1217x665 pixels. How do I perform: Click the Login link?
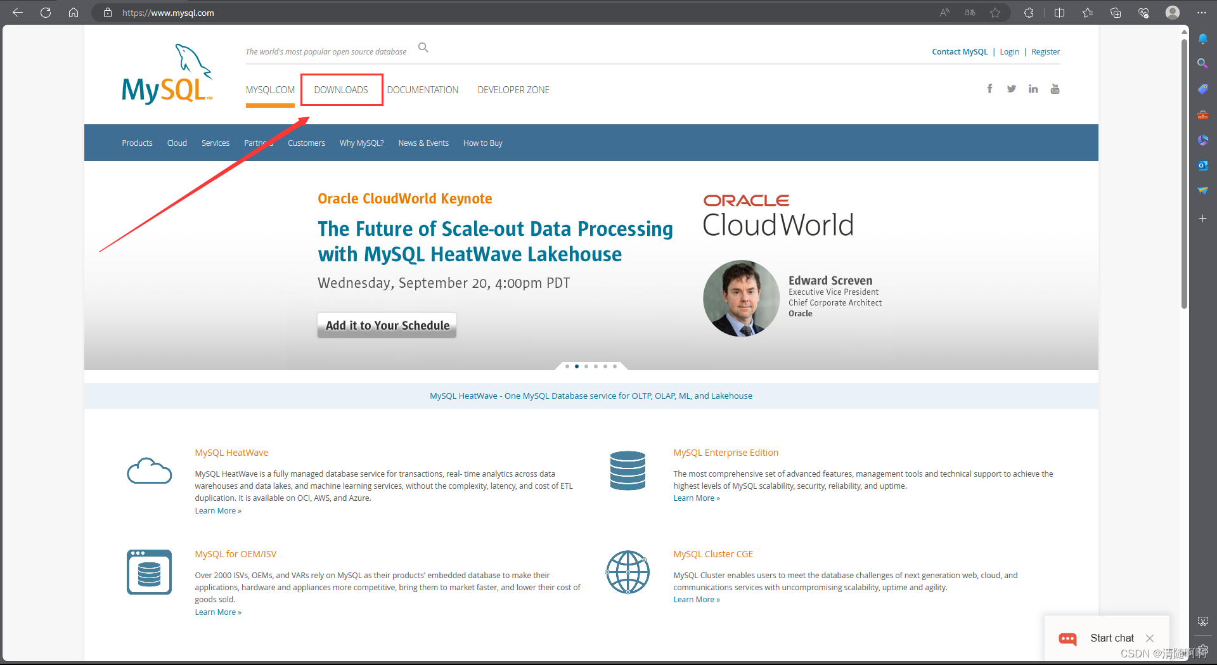click(x=1009, y=52)
